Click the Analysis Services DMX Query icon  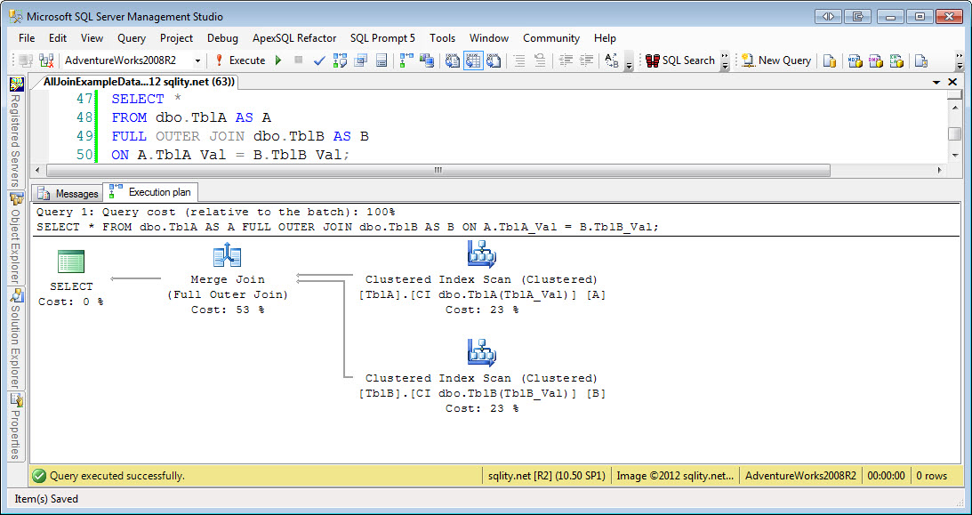(x=876, y=60)
